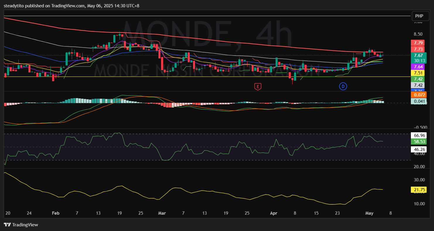
Task: Click the 30.00 axis tick
Action: click(x=419, y=180)
